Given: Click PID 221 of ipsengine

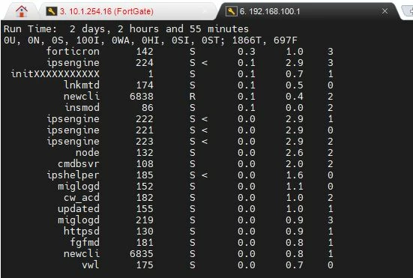Looking at the screenshot, I should [145, 130].
